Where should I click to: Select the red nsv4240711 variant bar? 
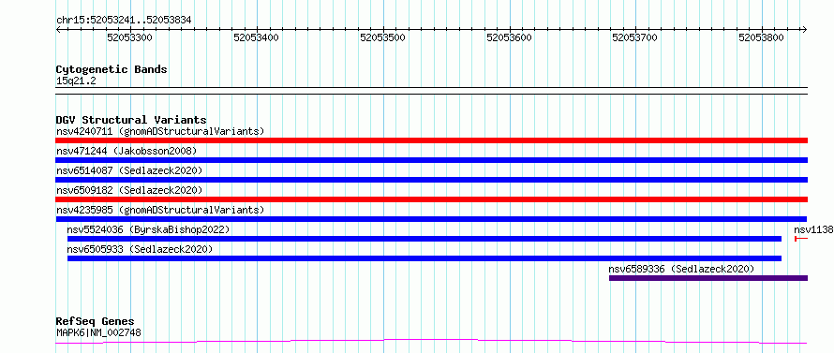[x=431, y=140]
